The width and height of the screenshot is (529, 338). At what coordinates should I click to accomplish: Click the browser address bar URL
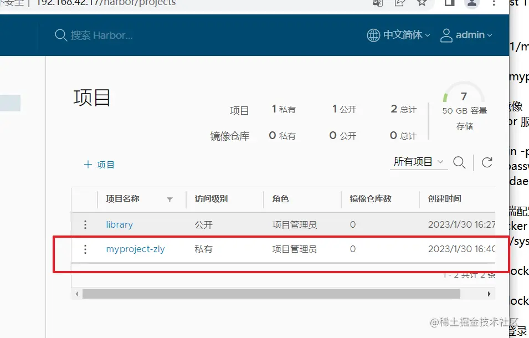(x=106, y=3)
